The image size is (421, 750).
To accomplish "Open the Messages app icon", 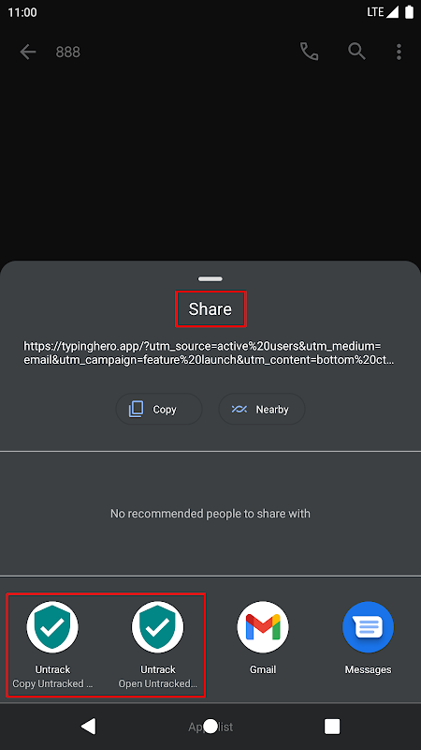I will (x=368, y=627).
